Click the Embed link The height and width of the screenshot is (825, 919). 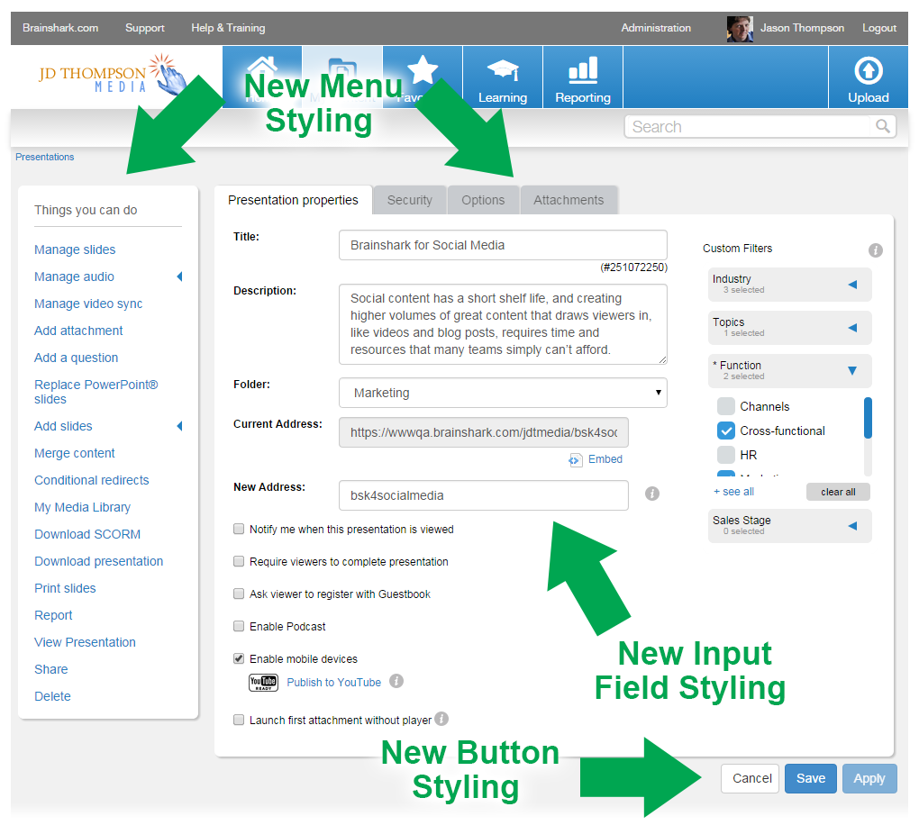(x=605, y=459)
